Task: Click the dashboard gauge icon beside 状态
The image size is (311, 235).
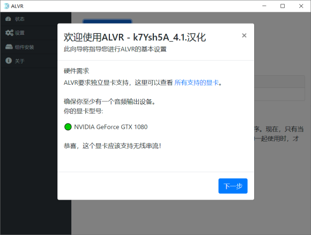Action: (x=8, y=19)
